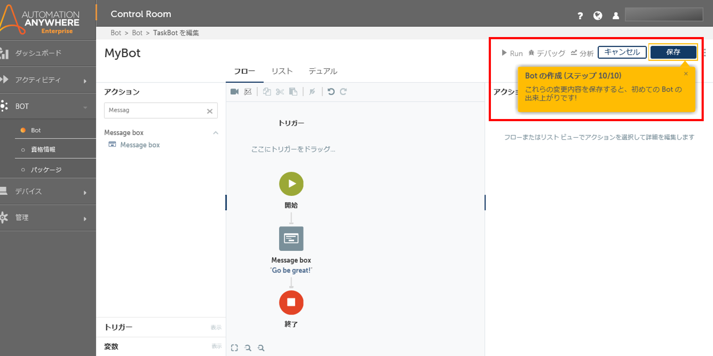Click the "Go be great!" message text
The width and height of the screenshot is (713, 356).
tap(291, 270)
